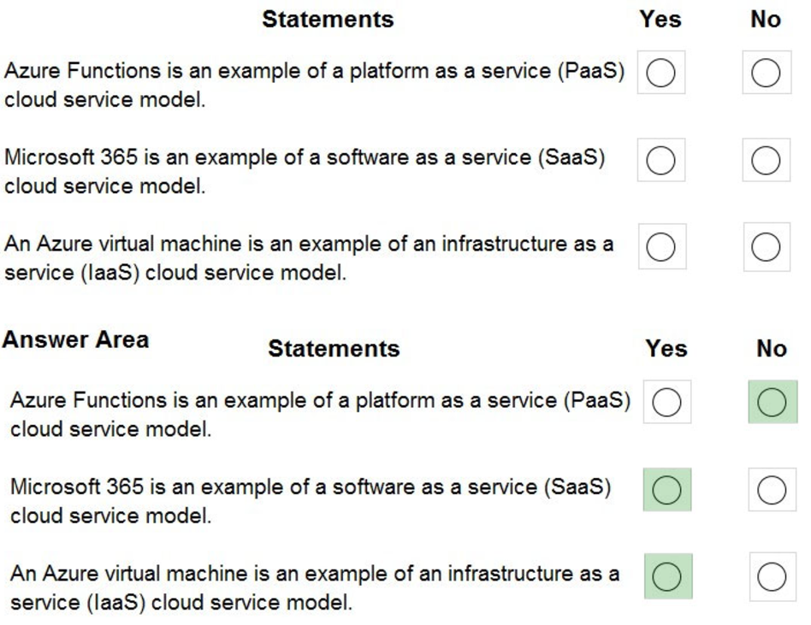Click the Statements header beside Answer Area
This screenshot has width=811, height=625.
(x=334, y=348)
